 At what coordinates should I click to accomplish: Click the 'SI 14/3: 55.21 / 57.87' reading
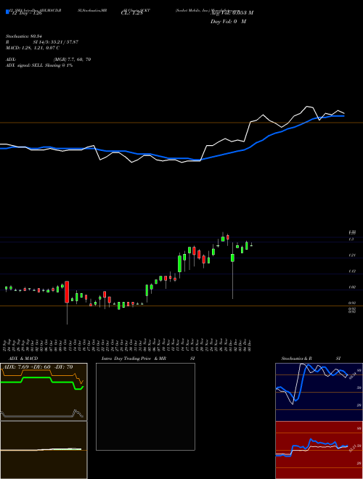pyautogui.click(x=56, y=42)
